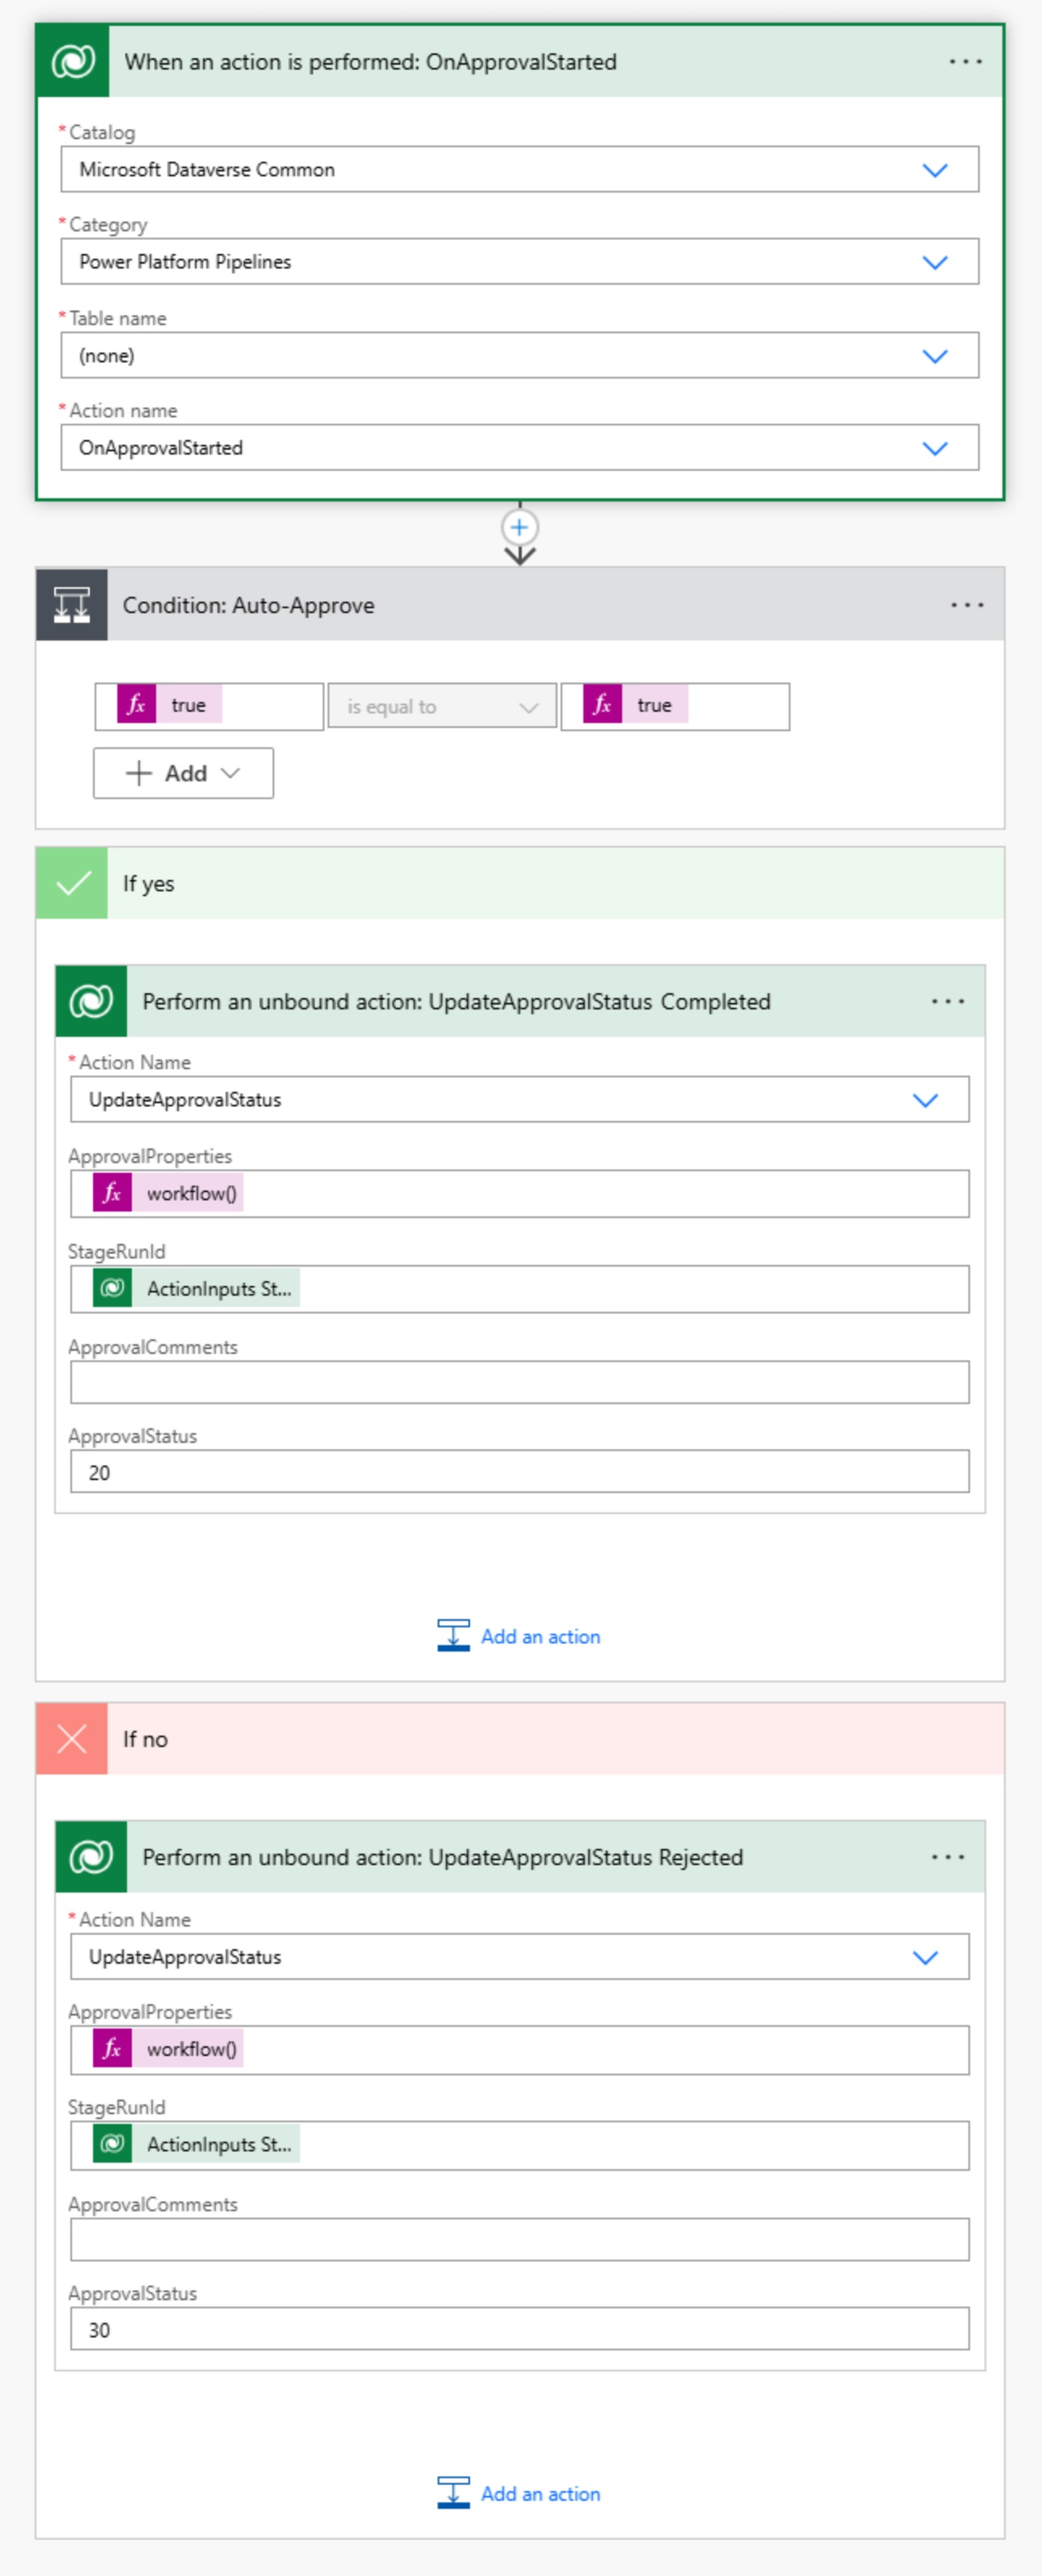Focus the ApprovalComments field in the Rejected action
This screenshot has height=2576, width=1042.
tap(519, 2240)
